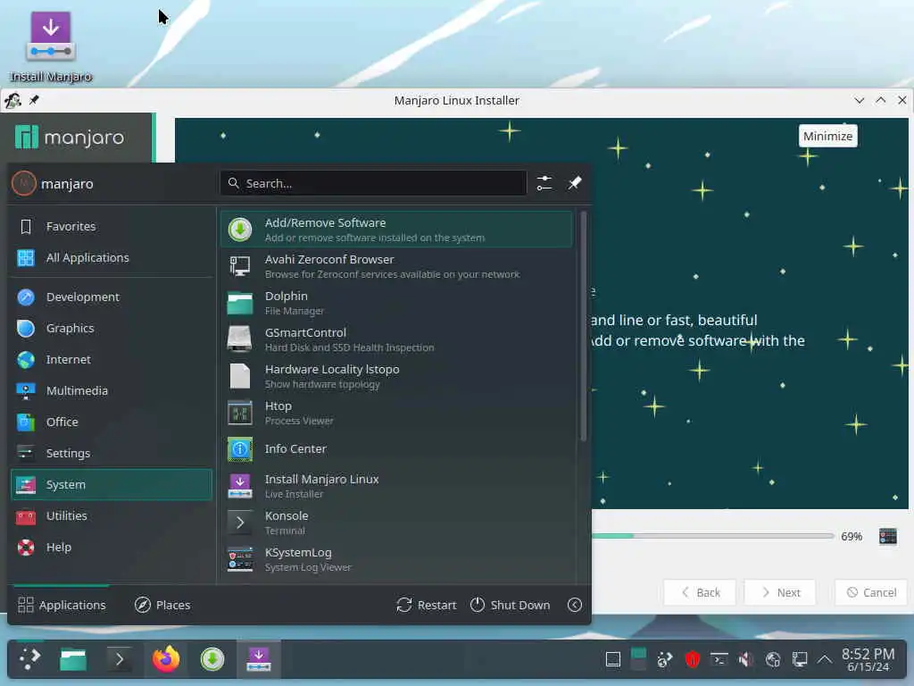Screen dimensions: 914x686
Task: Toggle installer window pin in title bar
Action: click(x=34, y=100)
